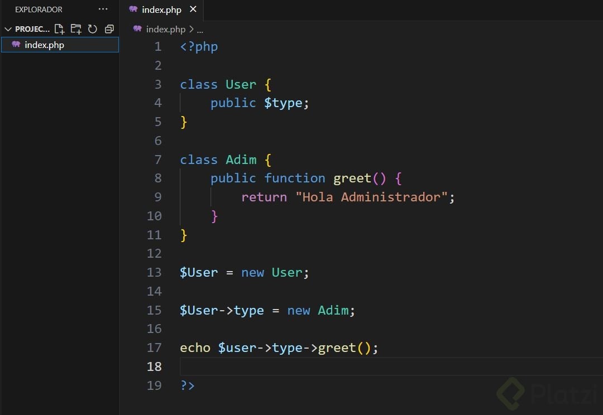
Task: Click the $type property declaration
Action: [x=283, y=103]
